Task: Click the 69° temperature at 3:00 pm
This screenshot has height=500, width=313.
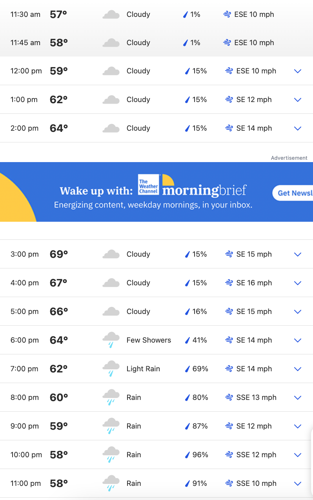Action: coord(59,254)
